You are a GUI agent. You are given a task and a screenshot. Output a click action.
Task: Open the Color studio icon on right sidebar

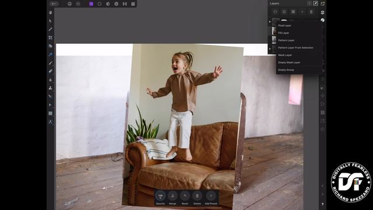pyautogui.click(x=322, y=20)
